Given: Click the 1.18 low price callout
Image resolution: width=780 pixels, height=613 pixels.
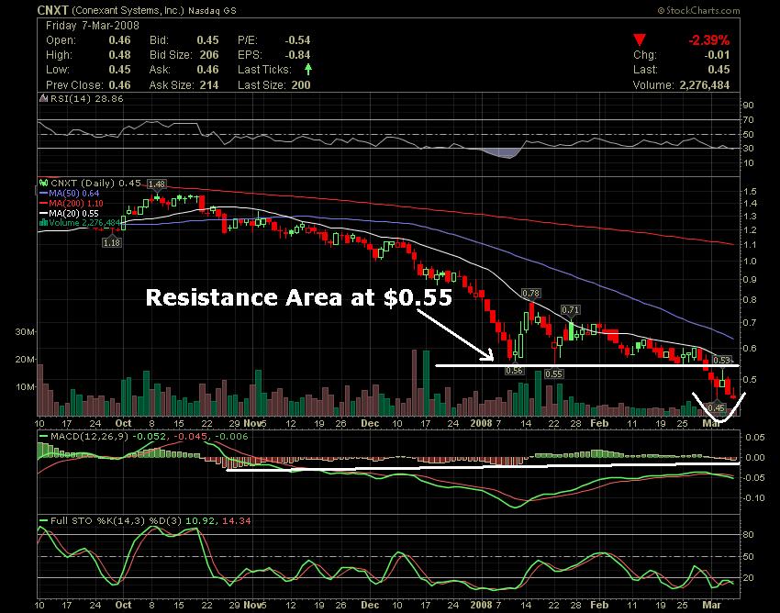Looking at the screenshot, I should pyautogui.click(x=111, y=243).
